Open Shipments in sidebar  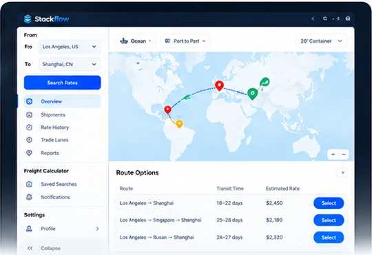tap(63, 114)
